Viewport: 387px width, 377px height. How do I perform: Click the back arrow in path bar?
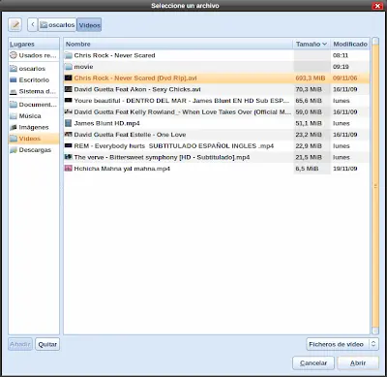pyautogui.click(x=33, y=24)
